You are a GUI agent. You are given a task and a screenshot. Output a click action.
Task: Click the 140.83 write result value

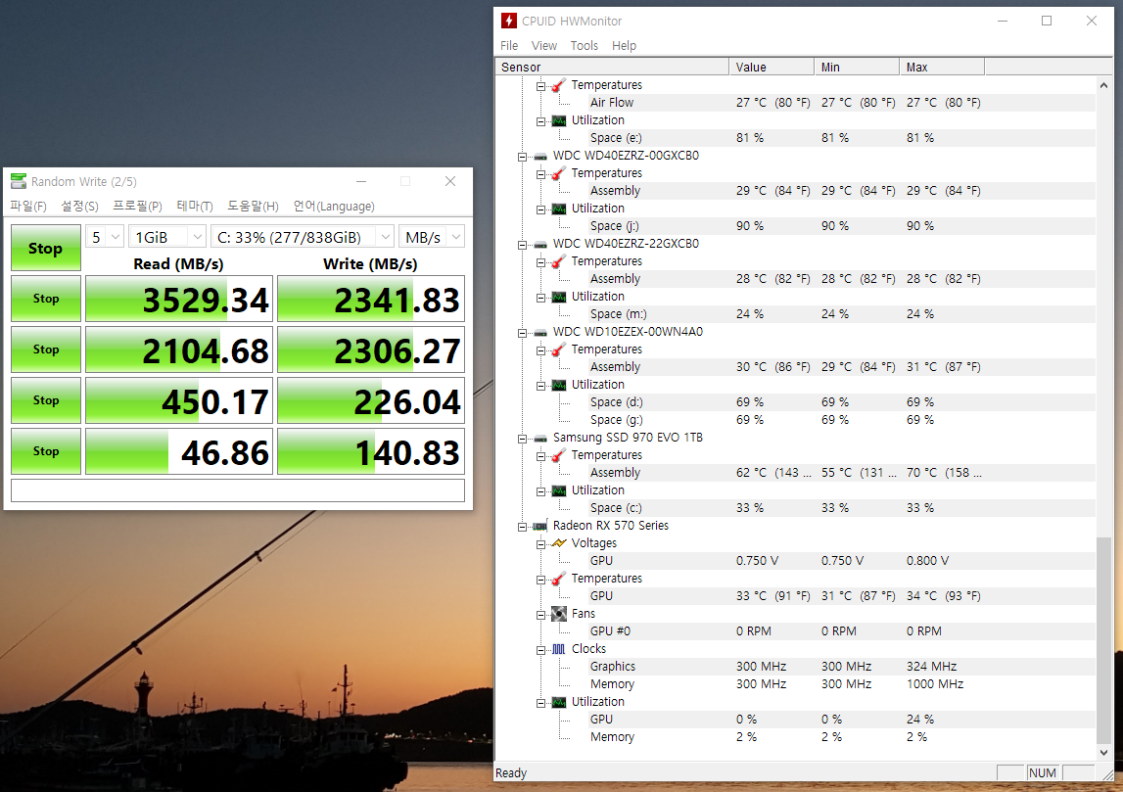pos(371,451)
